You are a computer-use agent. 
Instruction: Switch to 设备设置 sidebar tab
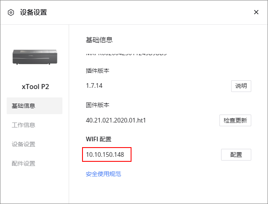click(x=23, y=144)
